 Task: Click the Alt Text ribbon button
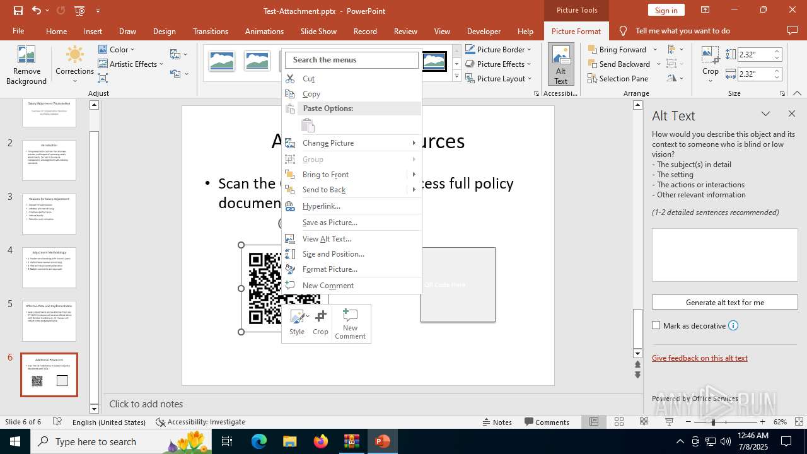[560, 65]
